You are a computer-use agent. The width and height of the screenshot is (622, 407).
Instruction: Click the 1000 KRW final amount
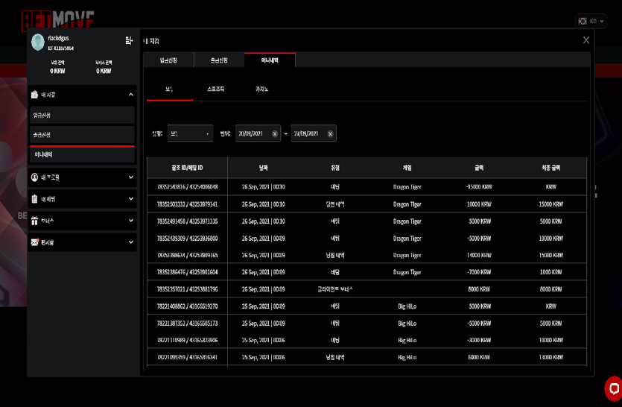[551, 272]
